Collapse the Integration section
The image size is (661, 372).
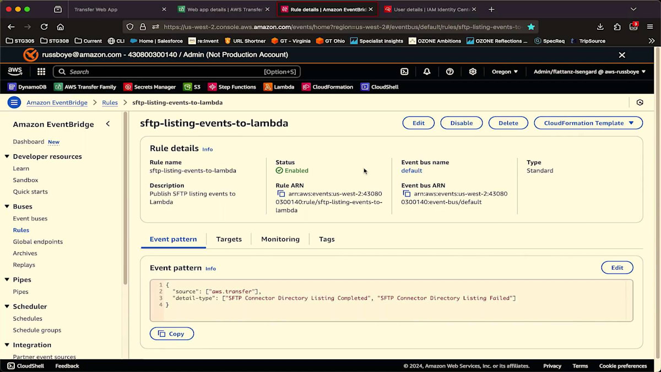7,345
